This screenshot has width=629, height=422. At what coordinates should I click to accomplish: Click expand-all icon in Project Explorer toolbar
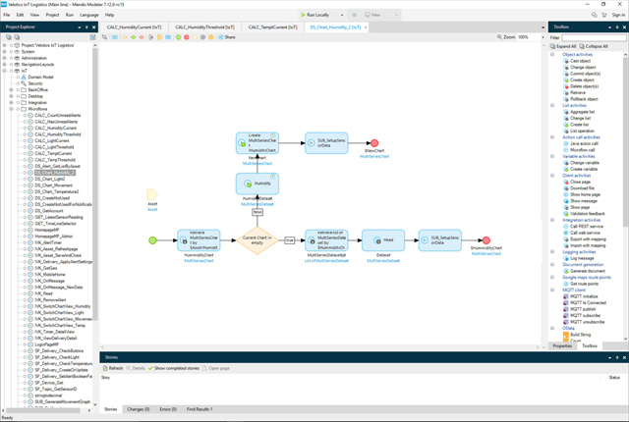9,37
